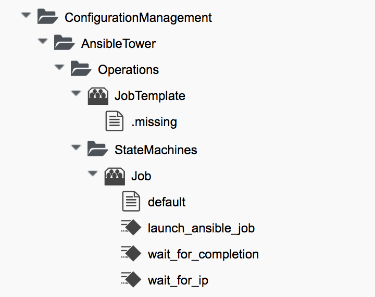This screenshot has height=297, width=375.
Task: Collapse the StateMachines tree node
Action: [76, 148]
